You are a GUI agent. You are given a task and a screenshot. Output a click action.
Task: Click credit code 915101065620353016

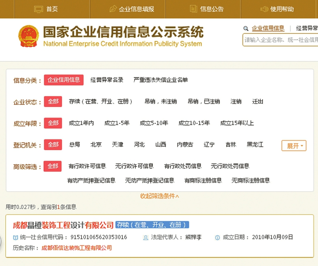[99, 237]
